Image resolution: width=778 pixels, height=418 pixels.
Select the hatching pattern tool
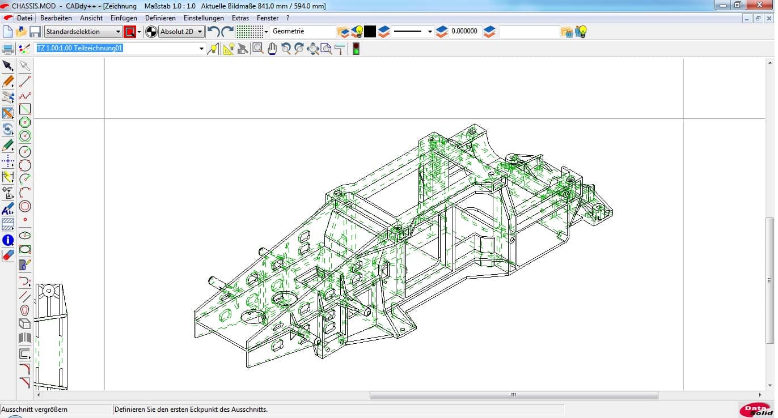click(x=8, y=224)
